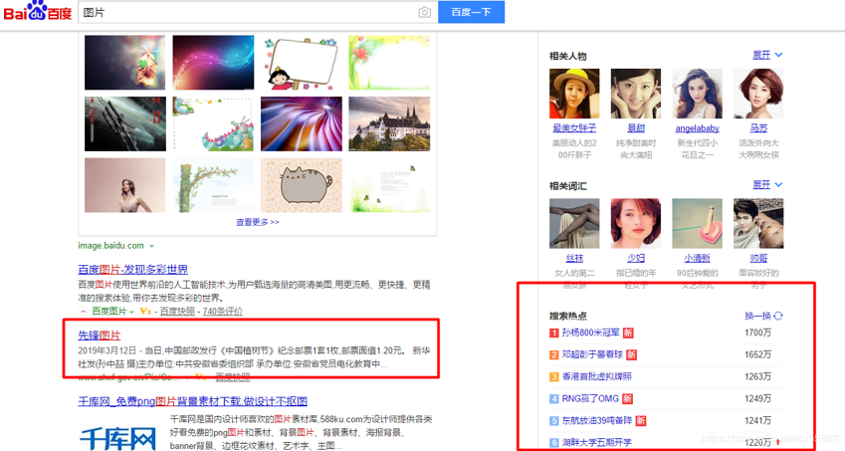Open 景甜 name link
The image size is (845, 451).
click(x=636, y=128)
